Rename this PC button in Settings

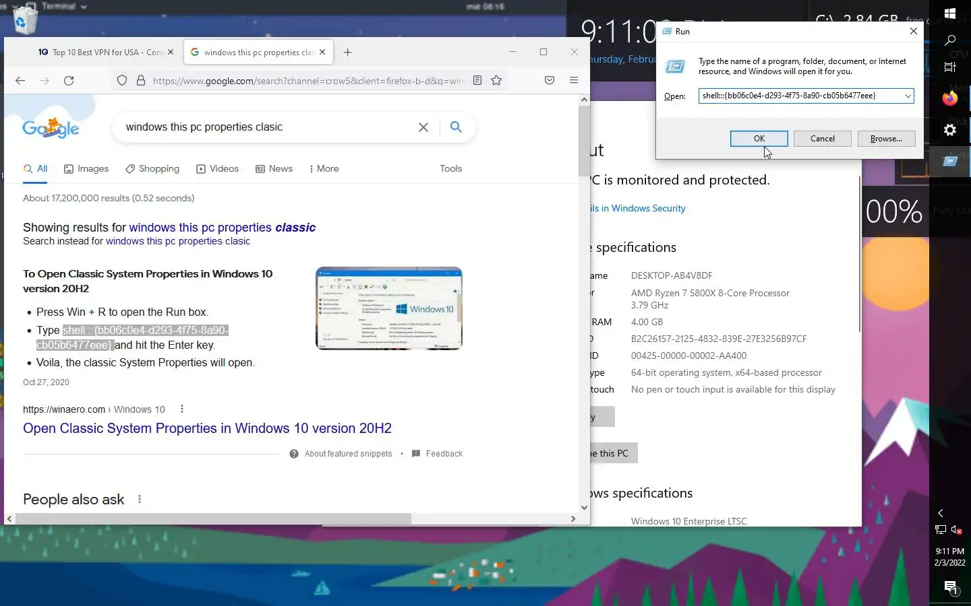pos(612,453)
